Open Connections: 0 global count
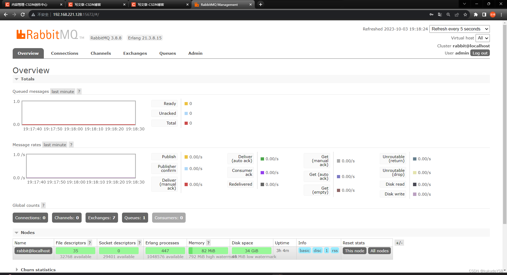Screen dimensions: 507x275 point(30,218)
